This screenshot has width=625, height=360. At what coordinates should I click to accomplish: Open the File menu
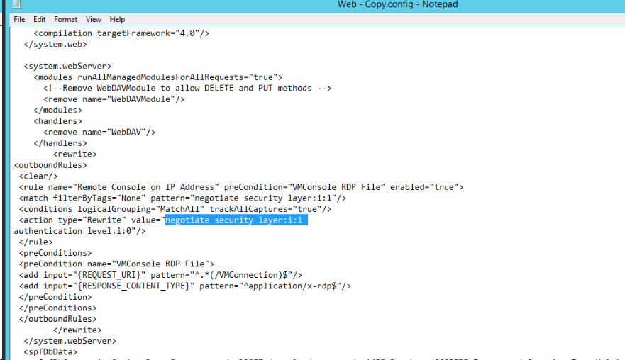pos(19,19)
